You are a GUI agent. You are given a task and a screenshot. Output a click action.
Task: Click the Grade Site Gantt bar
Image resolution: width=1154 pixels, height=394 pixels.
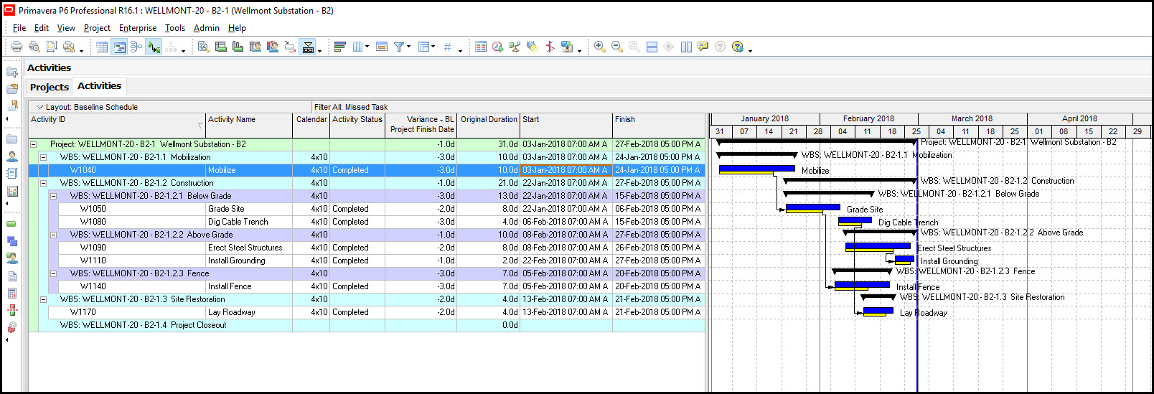[812, 207]
